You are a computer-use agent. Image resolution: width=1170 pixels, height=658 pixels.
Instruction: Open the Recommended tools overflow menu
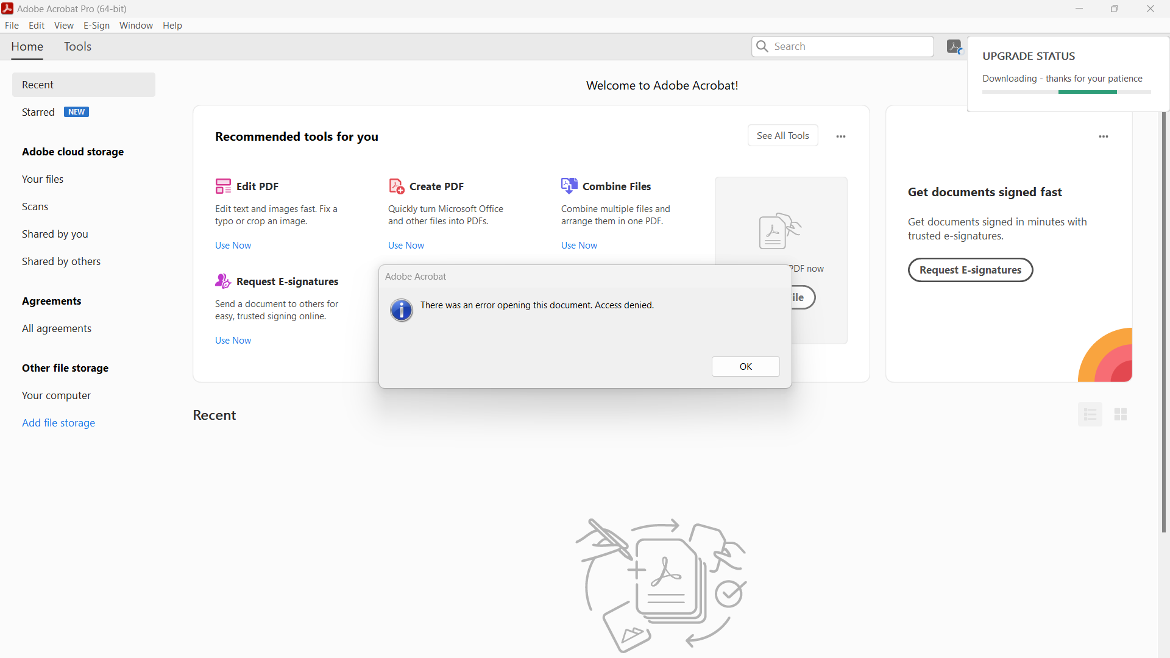pyautogui.click(x=841, y=135)
